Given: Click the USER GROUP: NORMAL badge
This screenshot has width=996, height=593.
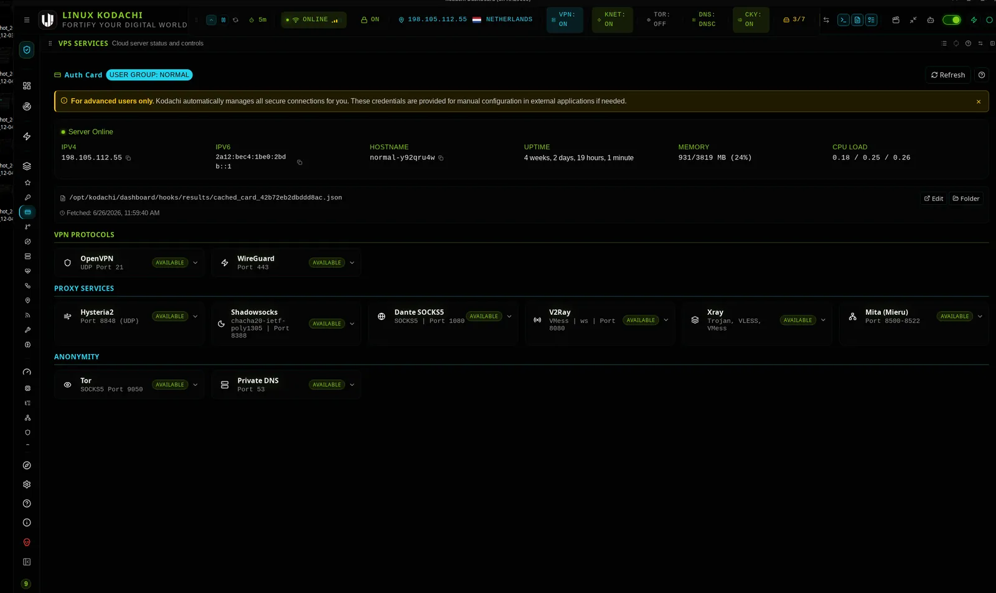Looking at the screenshot, I should tap(149, 75).
